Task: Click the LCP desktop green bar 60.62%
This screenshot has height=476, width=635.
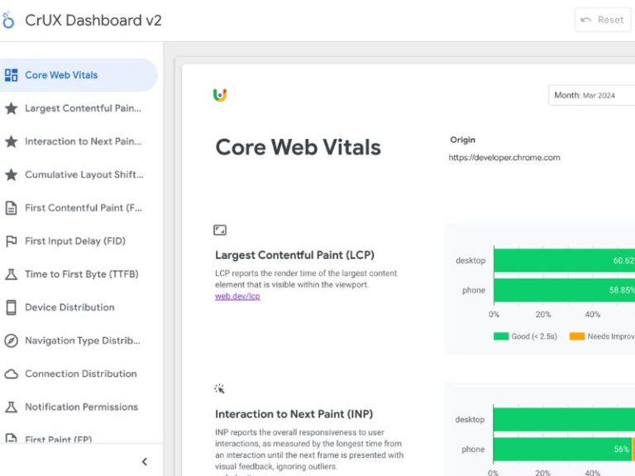Action: click(x=564, y=260)
